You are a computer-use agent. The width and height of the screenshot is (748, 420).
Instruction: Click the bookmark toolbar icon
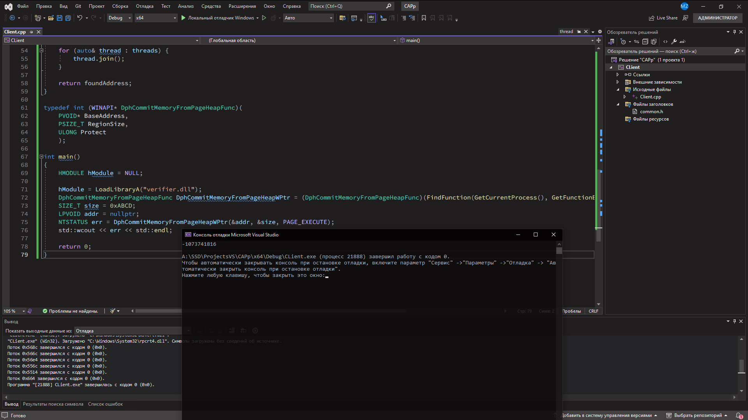[423, 18]
